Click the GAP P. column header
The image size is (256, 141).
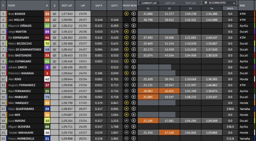click(99, 6)
